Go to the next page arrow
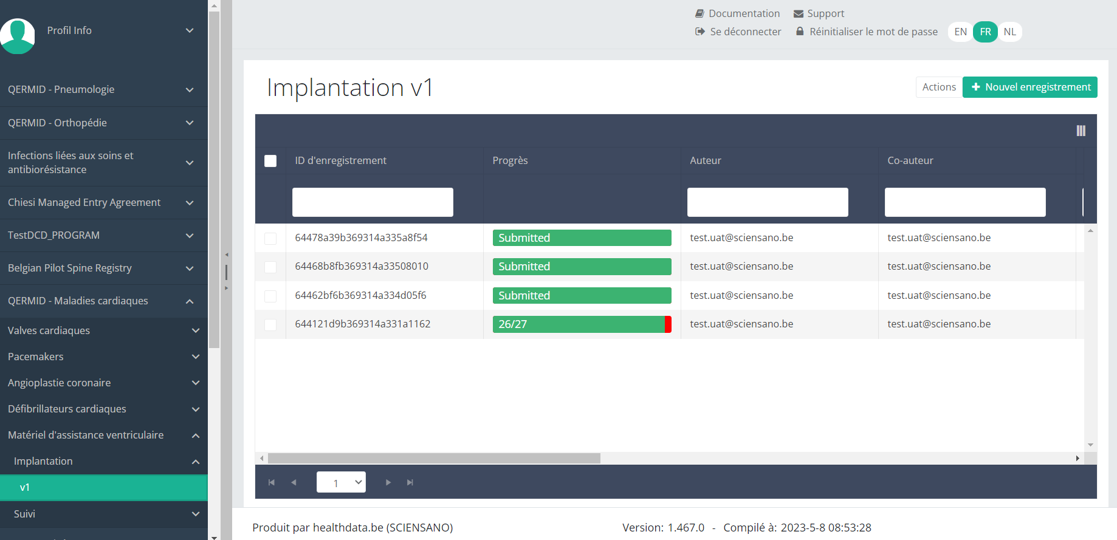The height and width of the screenshot is (540, 1117). [x=388, y=482]
